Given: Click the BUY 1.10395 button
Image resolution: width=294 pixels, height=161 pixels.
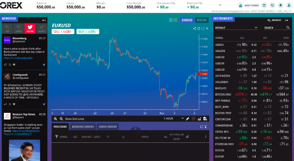Looking at the screenshot, I should [88, 32].
